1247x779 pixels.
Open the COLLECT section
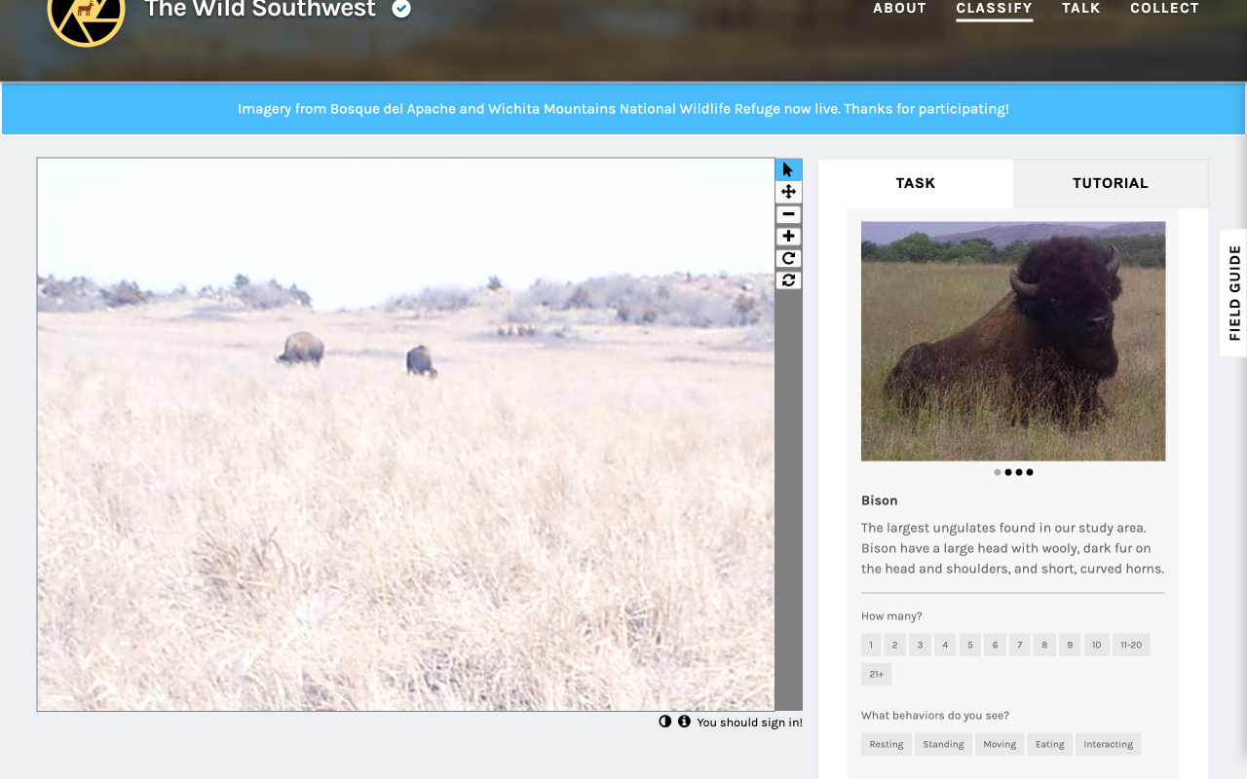click(x=1164, y=9)
